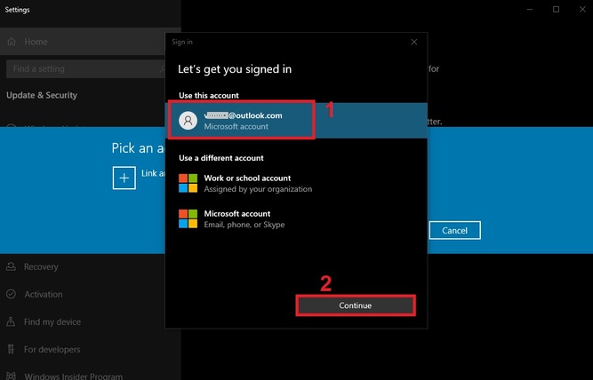The image size is (593, 380).
Task: Click the Cancel button on the blue banner
Action: click(454, 231)
